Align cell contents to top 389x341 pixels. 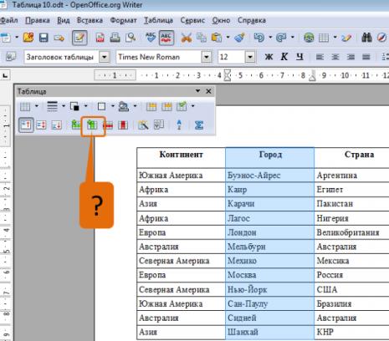26,125
